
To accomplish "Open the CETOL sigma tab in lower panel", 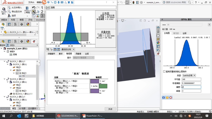I will coord(34,41).
